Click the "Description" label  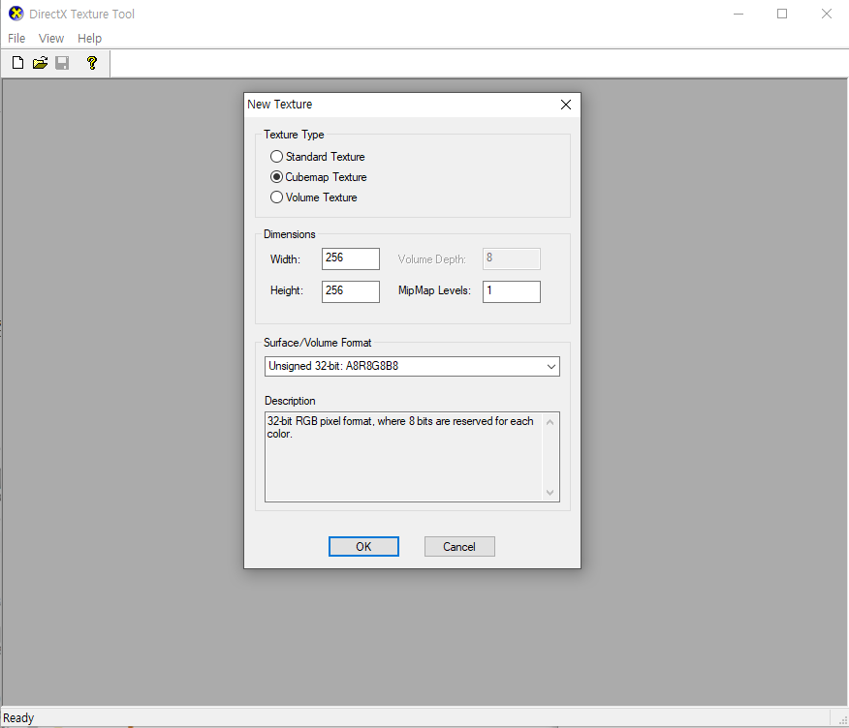(290, 401)
